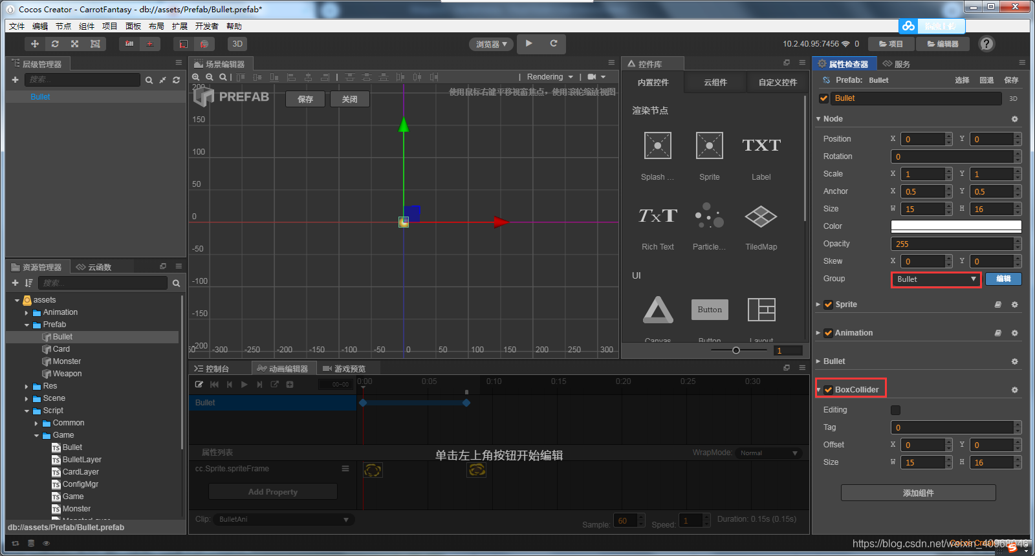Toggle asset sorting icon
Viewport: 1035px width, 556px height.
point(28,283)
